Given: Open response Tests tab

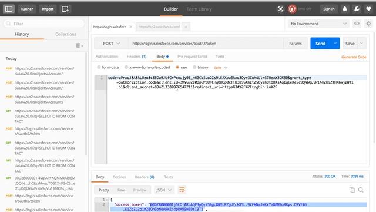Looking at the screenshot, I should point(169,177).
